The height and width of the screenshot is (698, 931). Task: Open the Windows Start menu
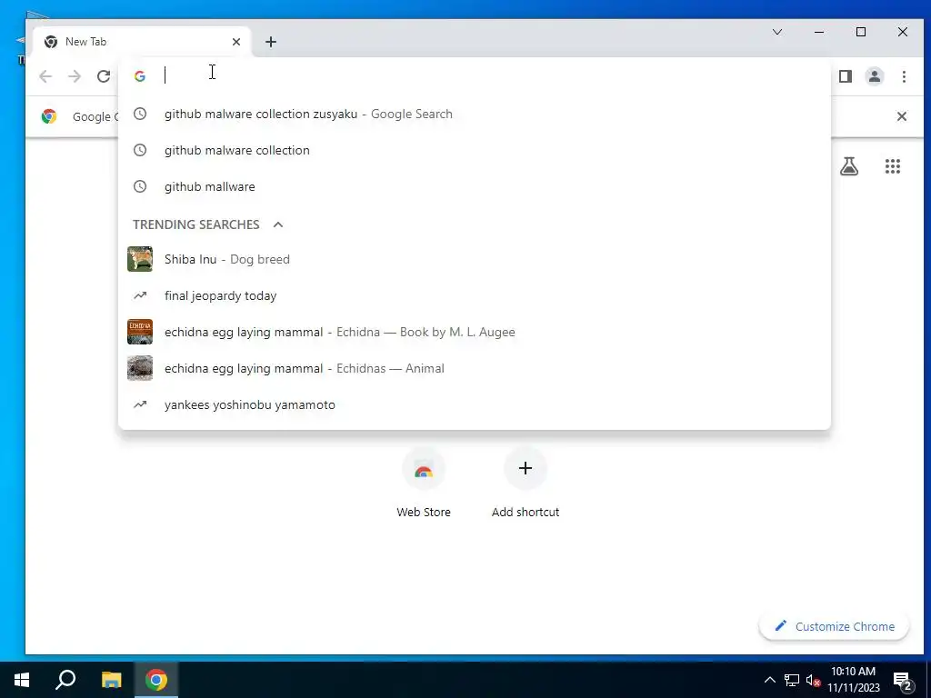pos(22,680)
